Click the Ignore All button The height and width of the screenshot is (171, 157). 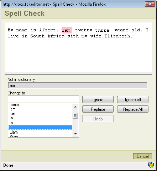[x=133, y=99]
